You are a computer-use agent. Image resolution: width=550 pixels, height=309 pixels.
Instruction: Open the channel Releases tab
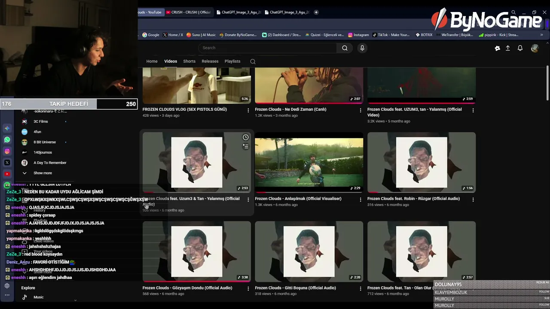[x=210, y=61]
